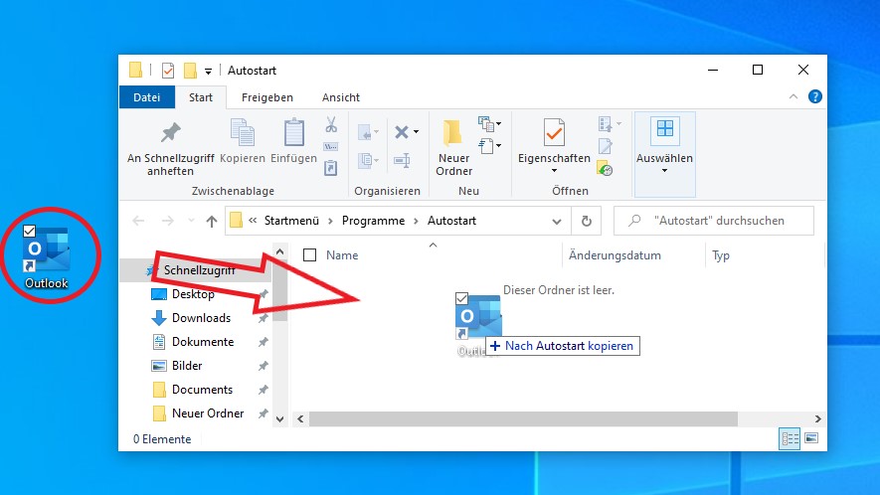
Task: Expand the Eigenschaften dropdown arrow
Action: [554, 171]
